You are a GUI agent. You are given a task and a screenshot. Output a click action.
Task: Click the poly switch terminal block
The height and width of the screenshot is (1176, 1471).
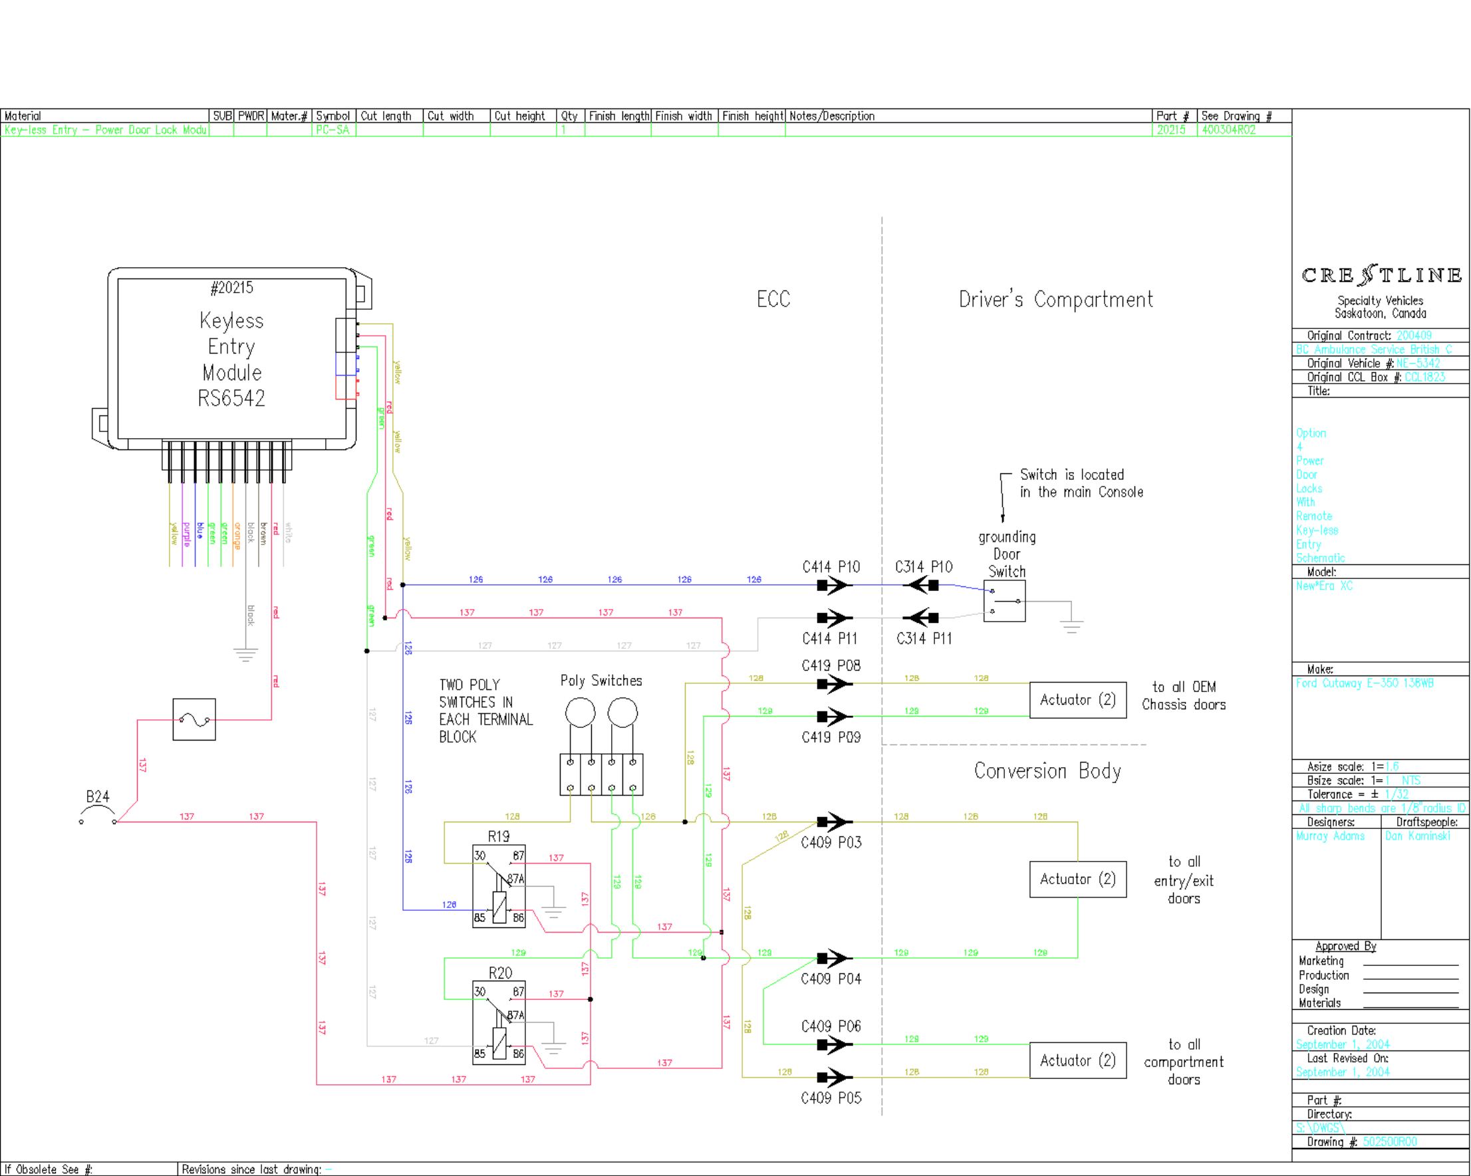pos(601,774)
